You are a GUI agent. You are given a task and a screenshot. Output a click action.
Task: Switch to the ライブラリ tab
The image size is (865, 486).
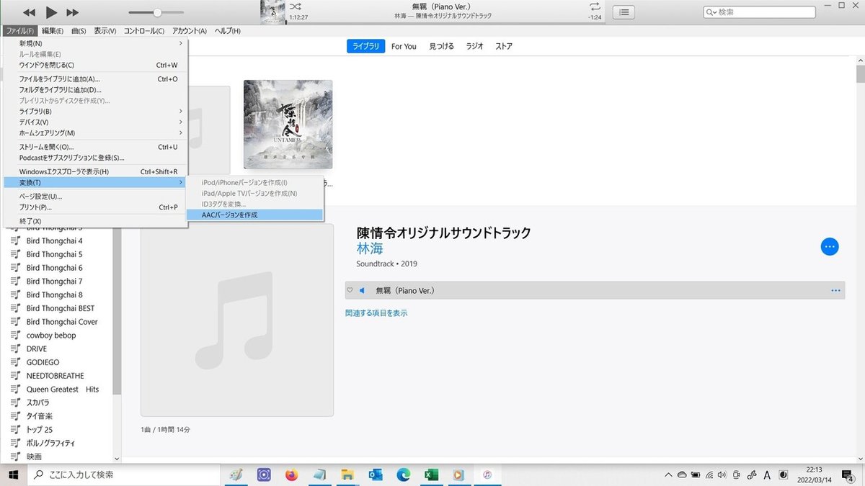(366, 46)
